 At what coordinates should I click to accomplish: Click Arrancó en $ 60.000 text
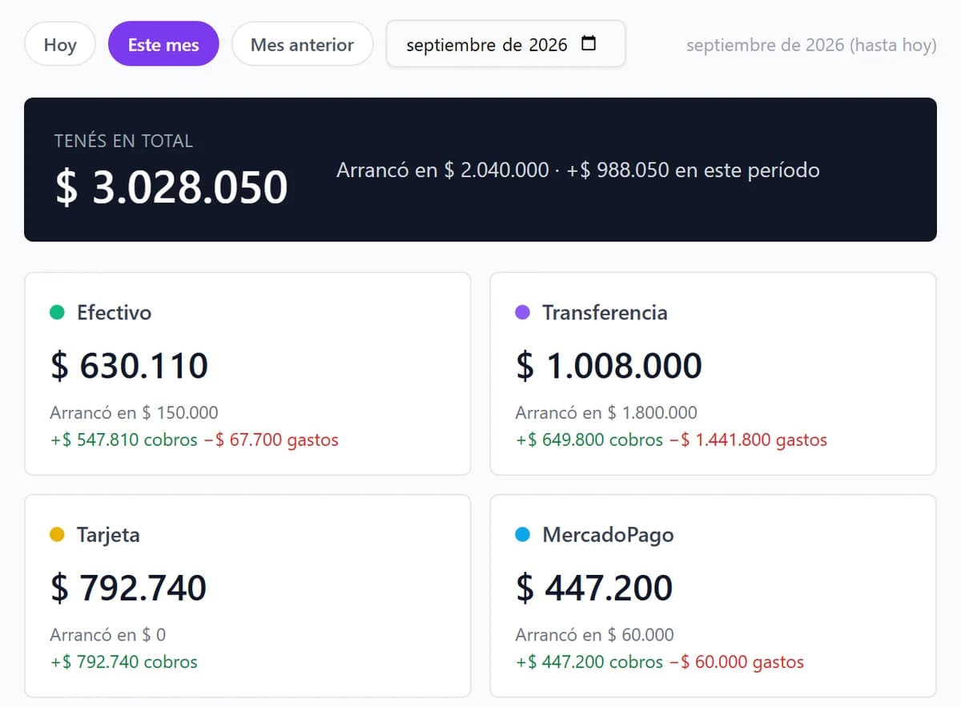(x=594, y=635)
